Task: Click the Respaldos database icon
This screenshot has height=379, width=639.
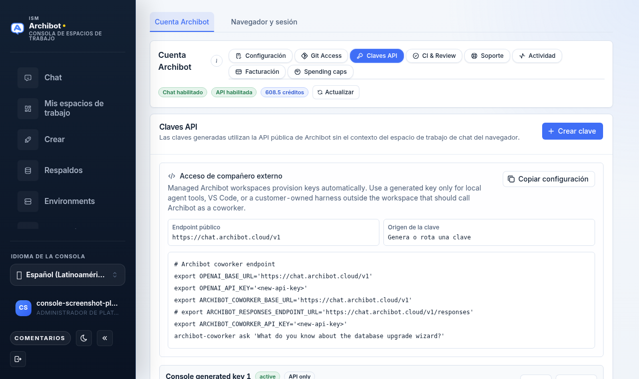Action: point(28,171)
